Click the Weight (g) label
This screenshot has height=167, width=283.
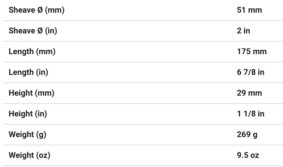tap(27, 135)
